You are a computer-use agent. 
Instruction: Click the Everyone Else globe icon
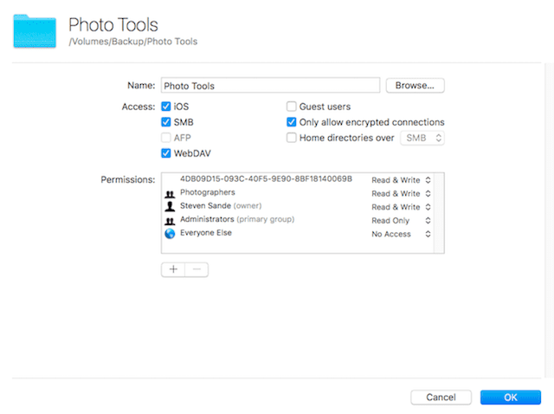coord(169,234)
